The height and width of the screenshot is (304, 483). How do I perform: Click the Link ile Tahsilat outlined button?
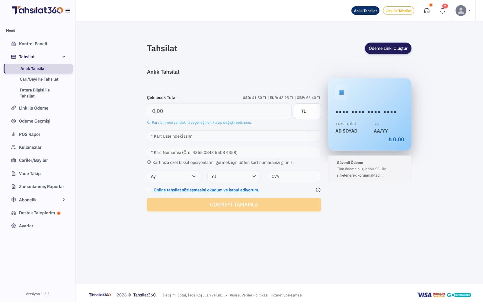tap(398, 11)
